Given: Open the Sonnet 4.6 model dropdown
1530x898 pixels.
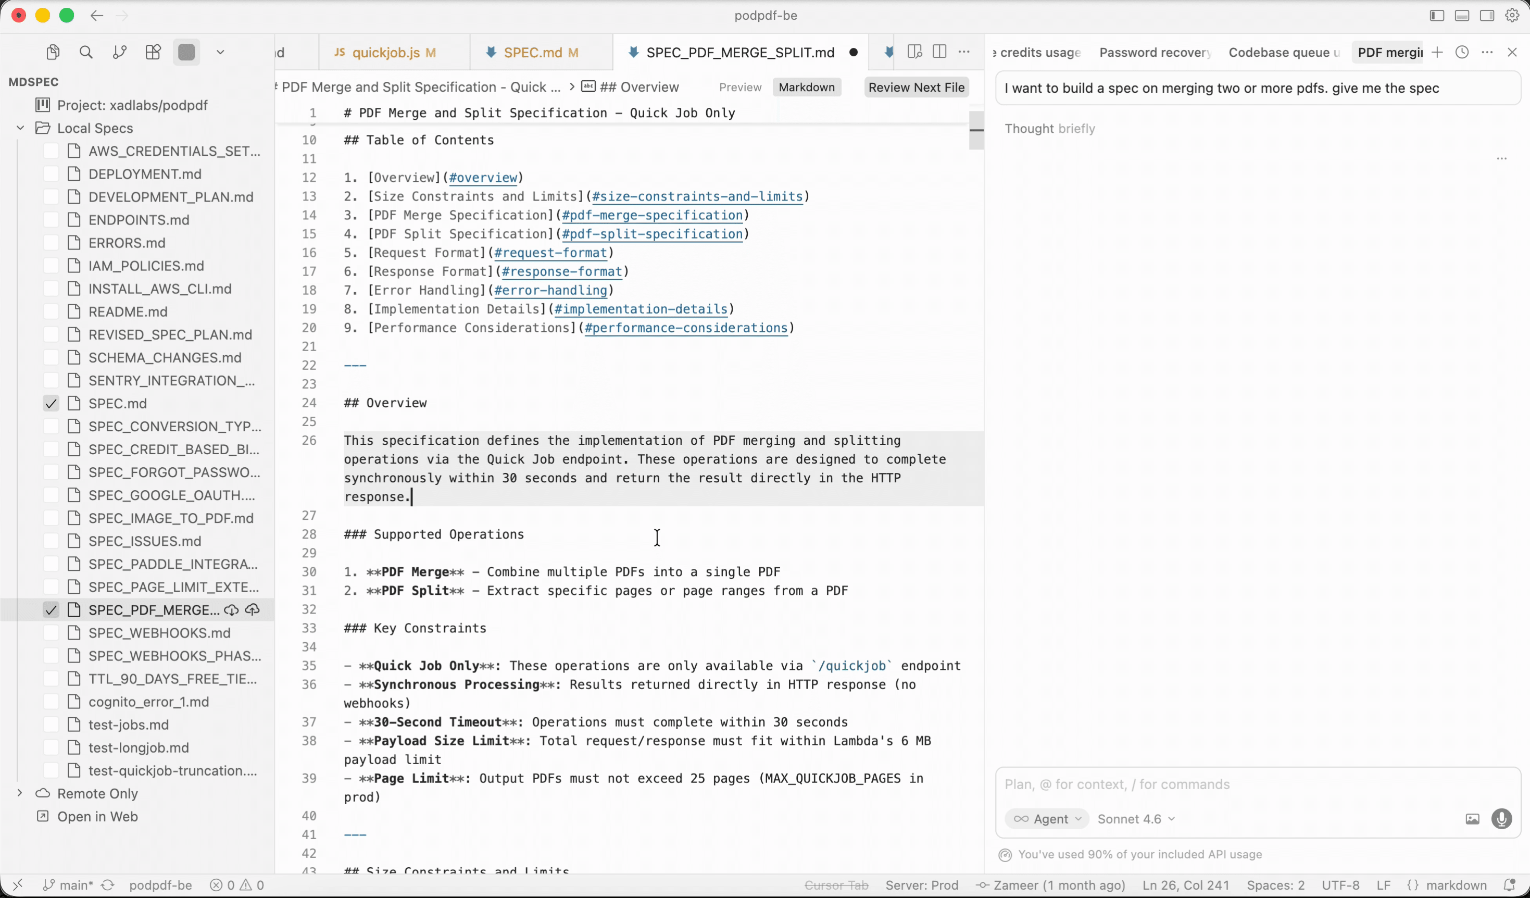Looking at the screenshot, I should click(x=1135, y=818).
